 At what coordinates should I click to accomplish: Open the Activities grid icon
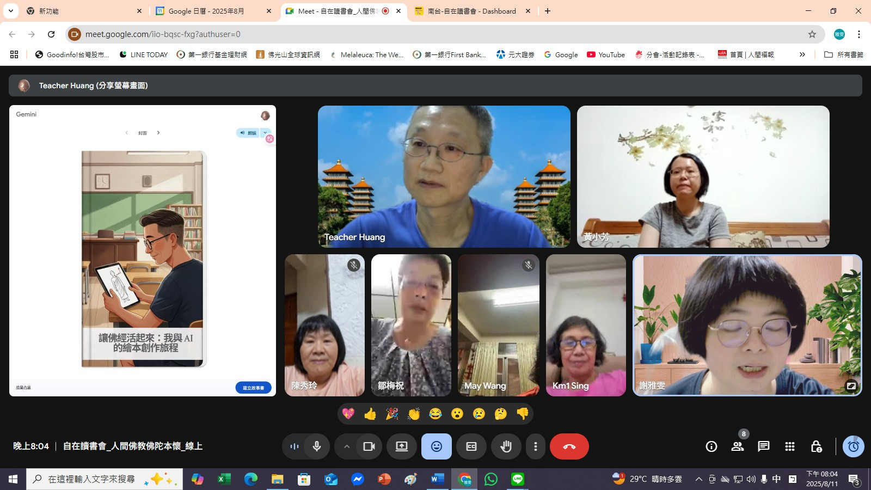790,446
